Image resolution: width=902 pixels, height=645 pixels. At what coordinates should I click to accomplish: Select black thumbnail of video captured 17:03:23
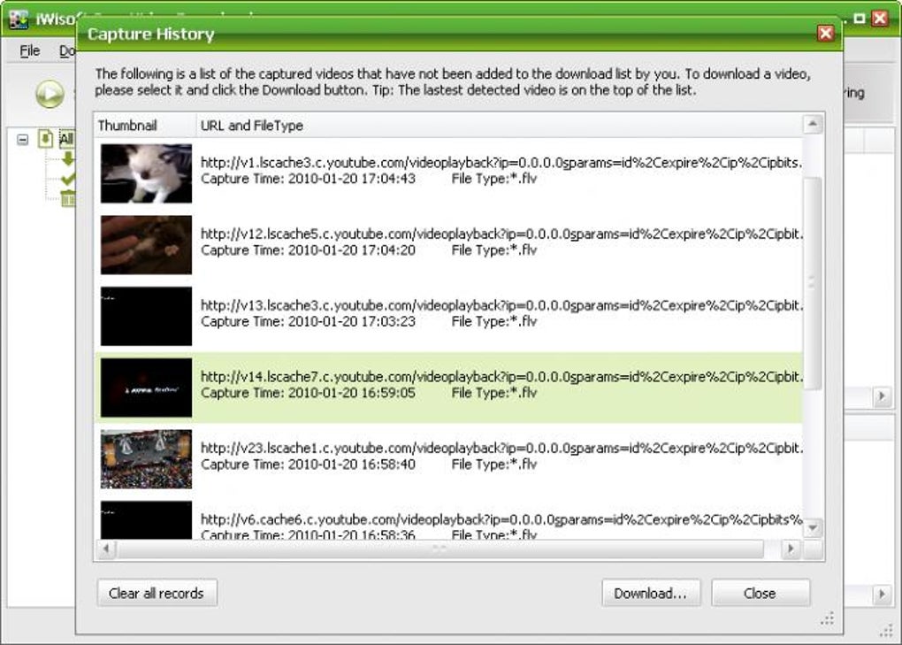coord(146,316)
